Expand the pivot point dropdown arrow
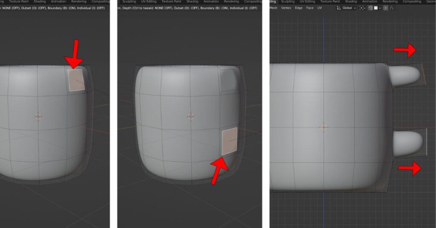This screenshot has width=436, height=228. pyautogui.click(x=365, y=8)
